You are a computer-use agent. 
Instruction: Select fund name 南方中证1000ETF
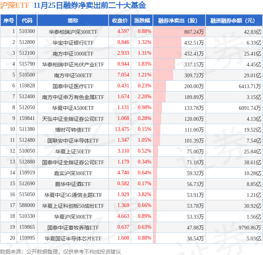[x=73, y=54]
